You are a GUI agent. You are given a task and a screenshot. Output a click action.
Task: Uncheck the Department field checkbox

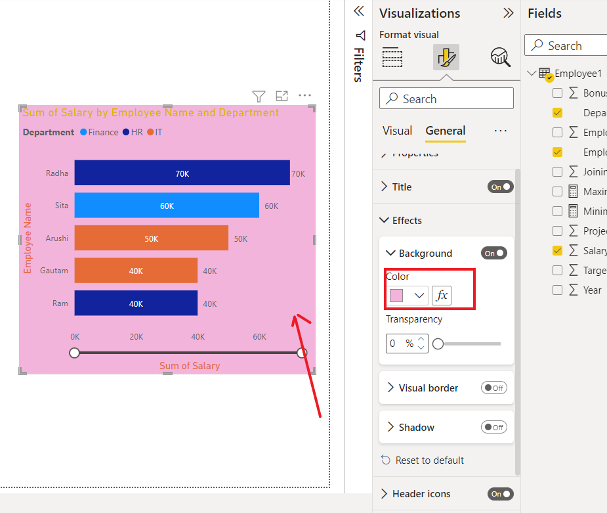pyautogui.click(x=557, y=113)
